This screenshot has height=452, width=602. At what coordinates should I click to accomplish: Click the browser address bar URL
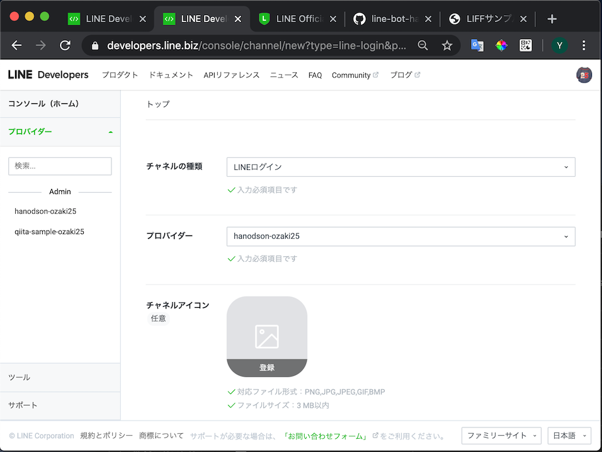(256, 46)
